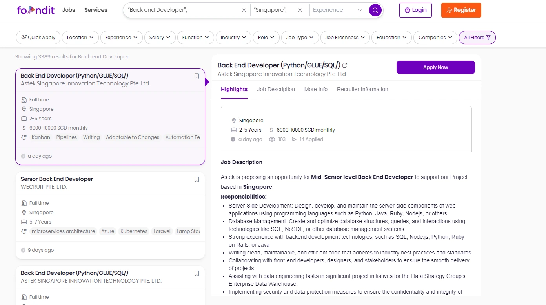Expand the Companies filter dropdown
This screenshot has width=546, height=305.
tap(435, 38)
